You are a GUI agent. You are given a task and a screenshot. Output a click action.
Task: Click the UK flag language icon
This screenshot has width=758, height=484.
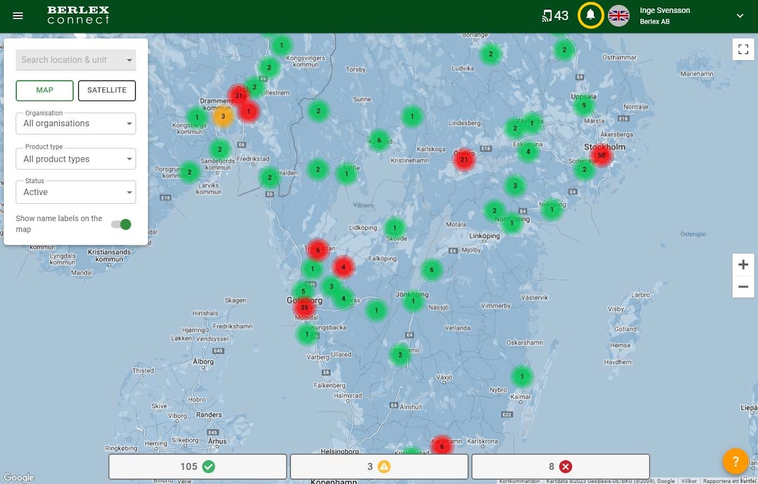coord(619,16)
